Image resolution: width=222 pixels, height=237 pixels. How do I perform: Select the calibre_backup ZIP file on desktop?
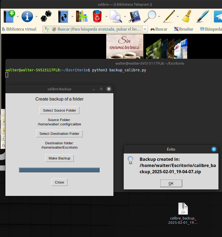point(183,213)
